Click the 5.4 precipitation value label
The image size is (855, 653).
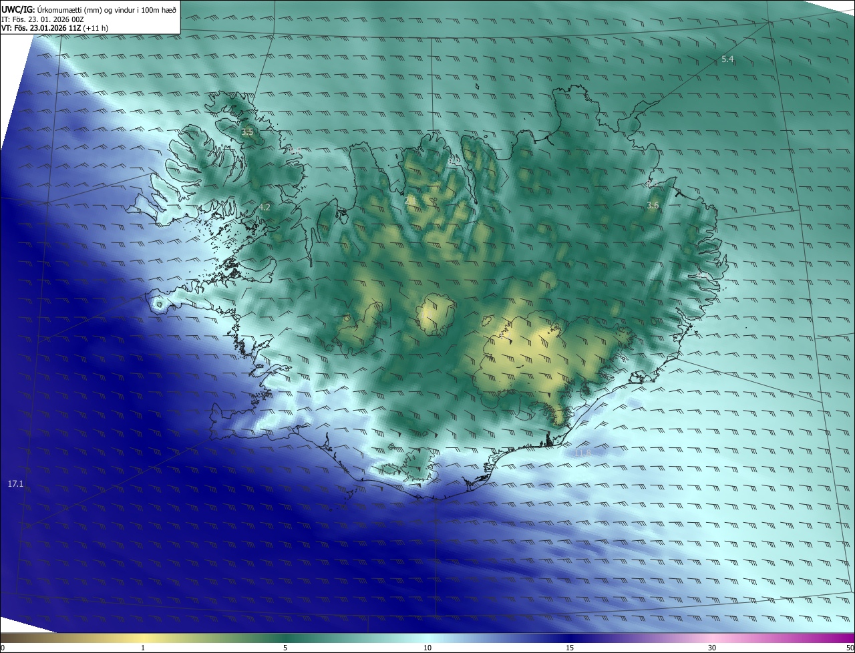tap(727, 59)
